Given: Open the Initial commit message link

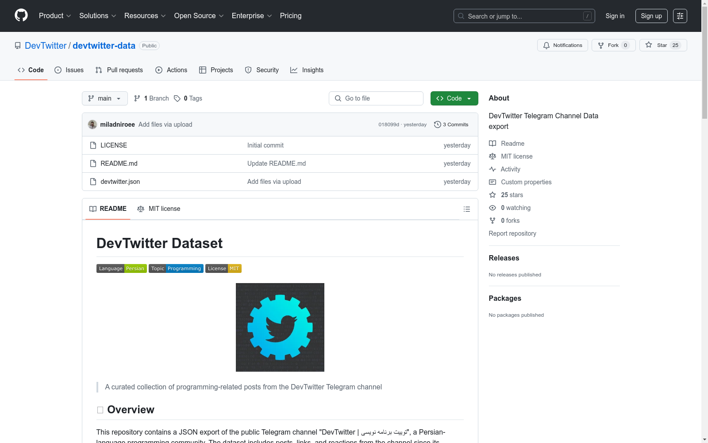Looking at the screenshot, I should click(265, 145).
